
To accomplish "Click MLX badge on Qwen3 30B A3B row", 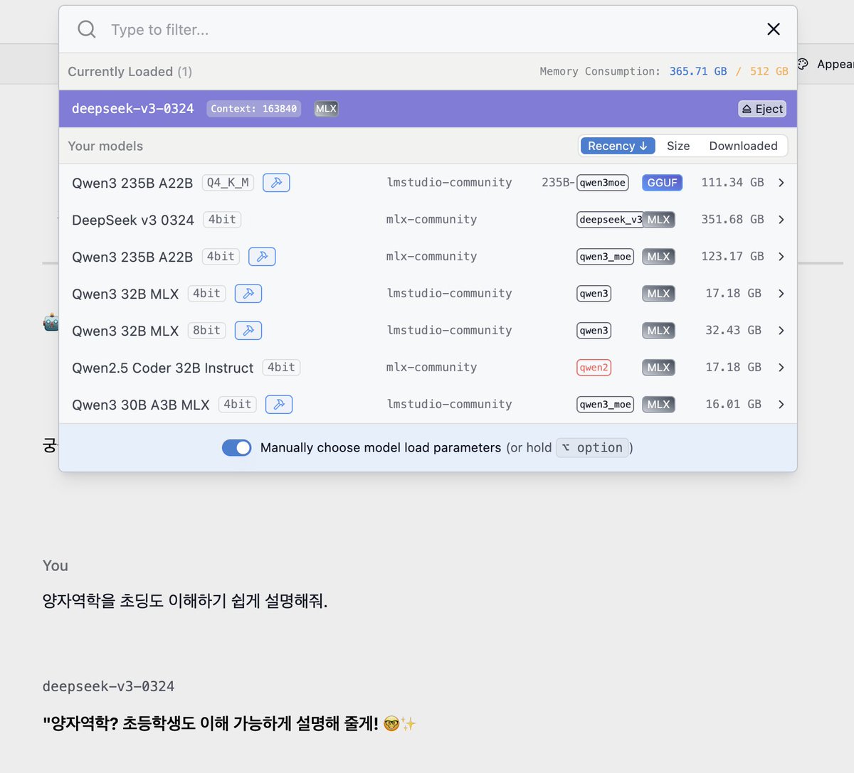I will pyautogui.click(x=658, y=405).
